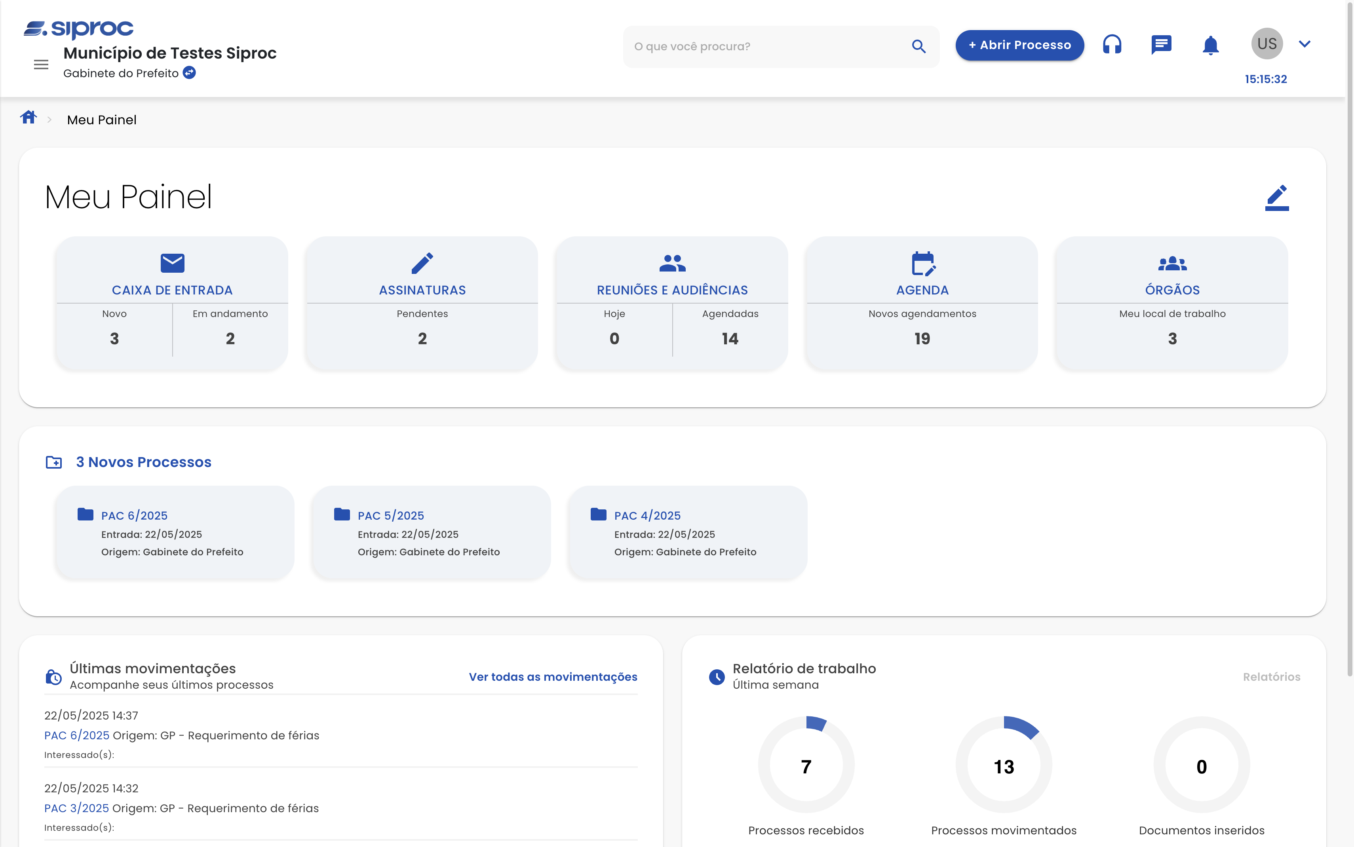Switch workplace via Gabinete do Prefeito icon
Screen dimensions: 1354x847
(x=190, y=73)
